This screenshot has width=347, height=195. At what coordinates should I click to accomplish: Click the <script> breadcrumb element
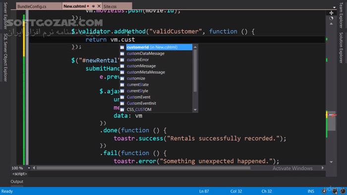pyautogui.click(x=19, y=174)
